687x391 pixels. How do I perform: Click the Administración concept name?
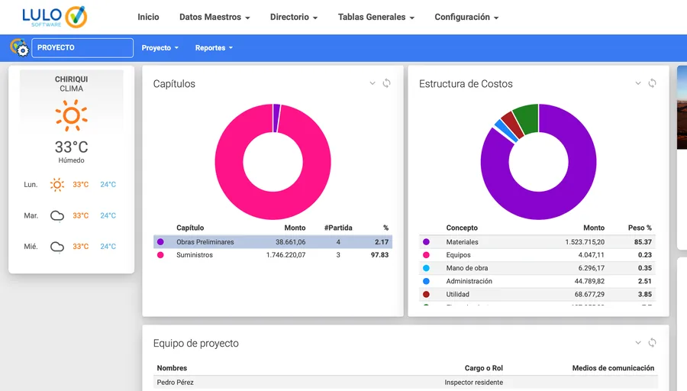click(469, 282)
